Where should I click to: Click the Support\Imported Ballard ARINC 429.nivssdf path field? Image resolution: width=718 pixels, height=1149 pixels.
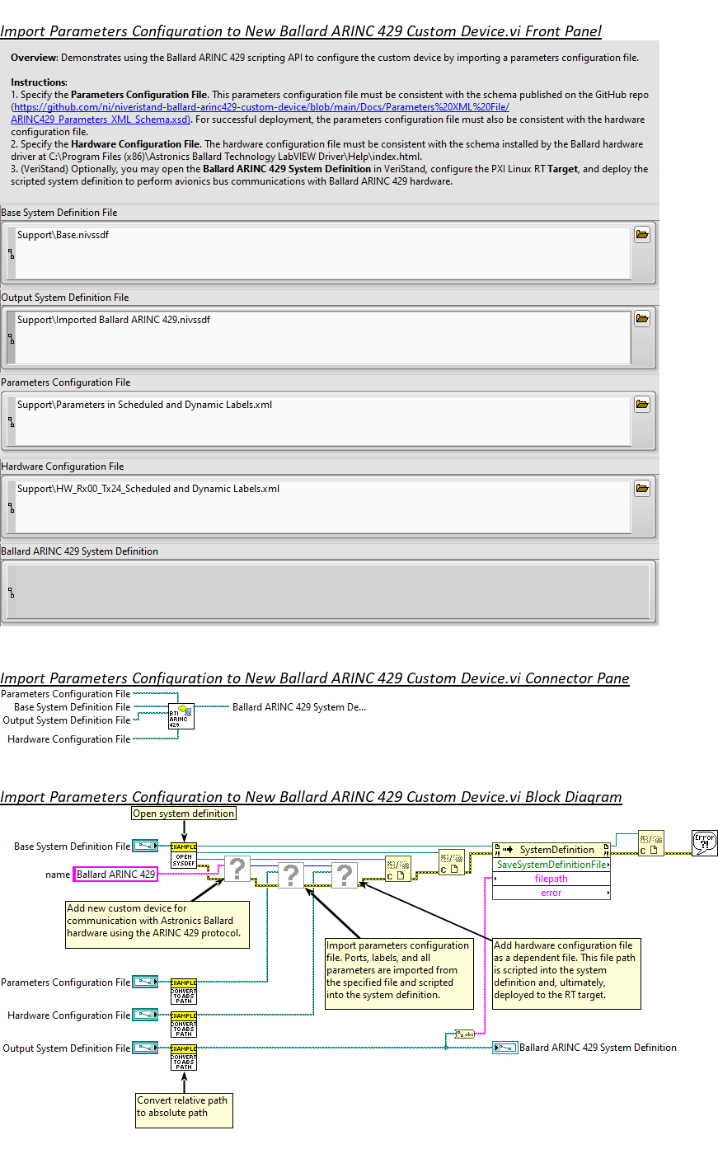323,338
